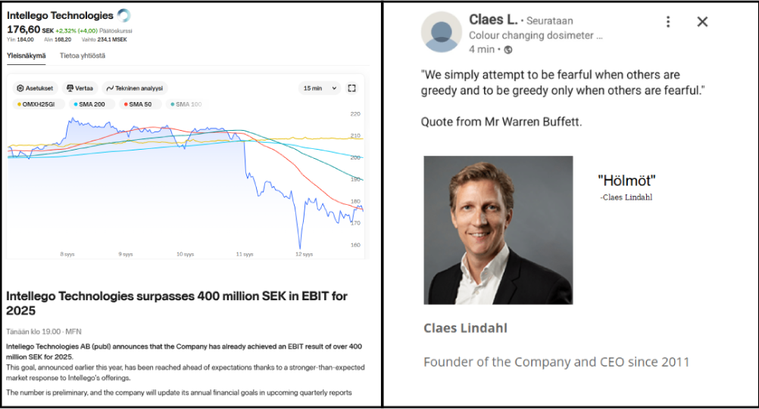Click the Vertaa compare button
759x409 pixels.
(80, 88)
